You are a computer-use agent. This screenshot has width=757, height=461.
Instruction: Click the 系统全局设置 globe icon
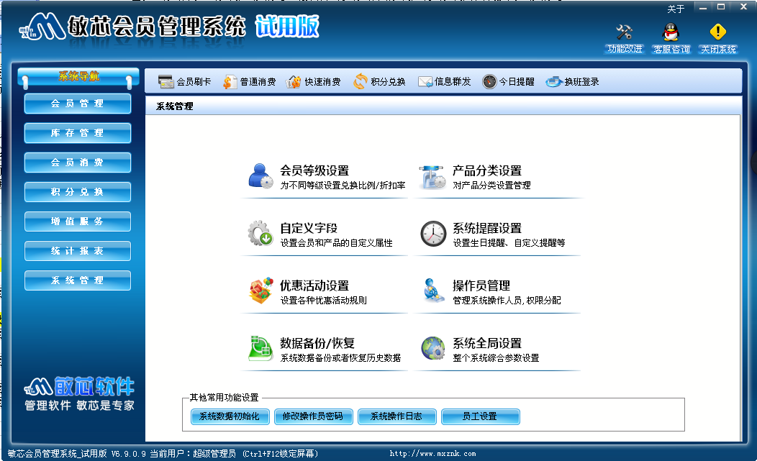433,348
